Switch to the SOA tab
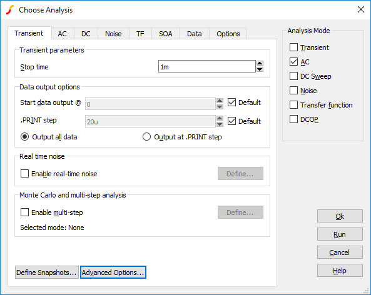 pos(166,34)
